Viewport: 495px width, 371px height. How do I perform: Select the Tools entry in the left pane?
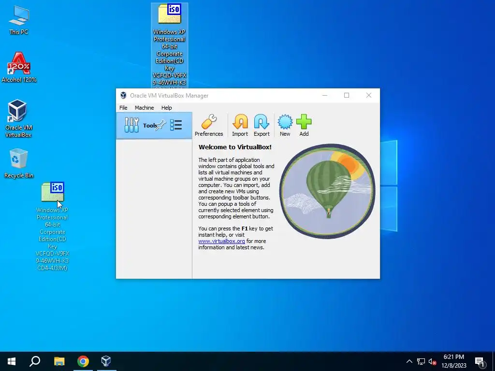154,125
